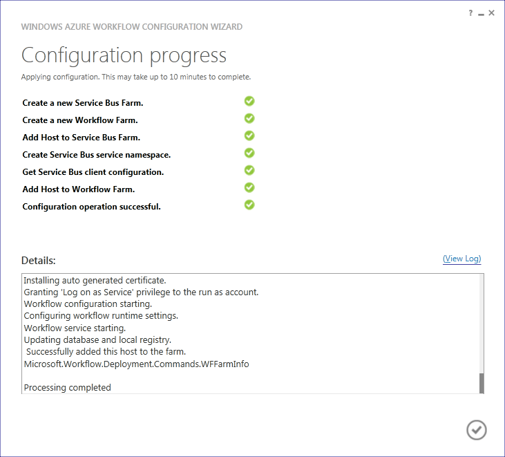505x457 pixels.
Task: Click 'Workflow service starting.' log line
Action: coord(75,328)
